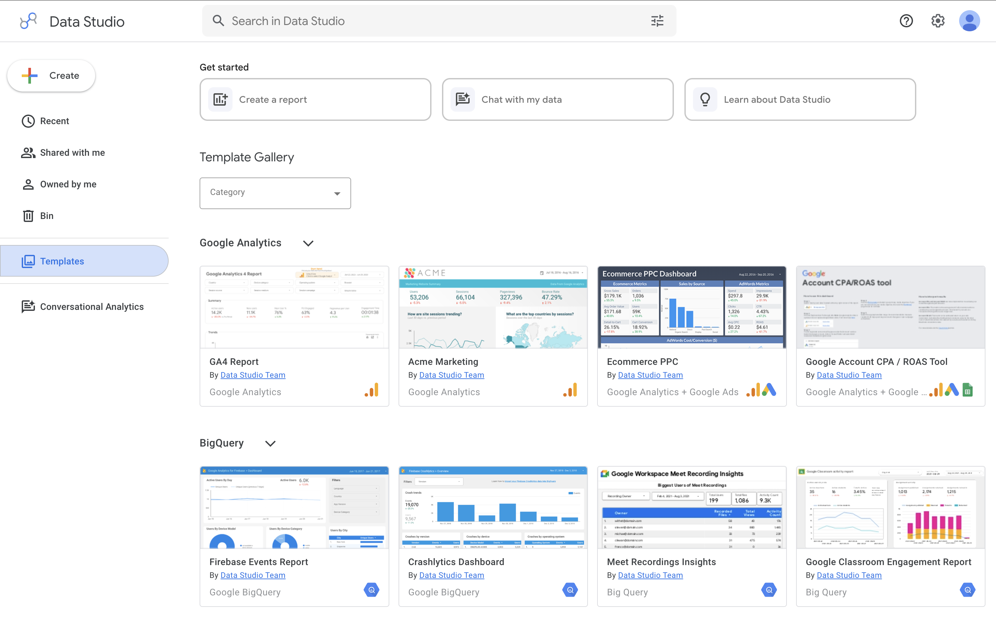Open Data Studio Team link under Firebase Events Report
This screenshot has width=996, height=625.
coord(253,575)
